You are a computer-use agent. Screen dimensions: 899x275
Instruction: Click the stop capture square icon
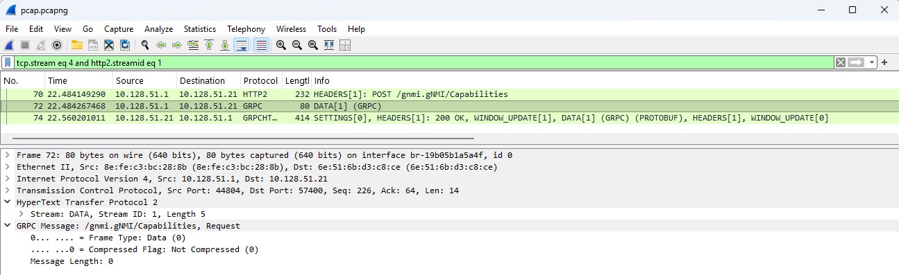point(25,45)
